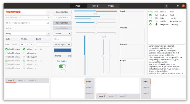
Task: Click the refresh icon inside the 'Click icon to change mode' entry
Action: coord(48,23)
